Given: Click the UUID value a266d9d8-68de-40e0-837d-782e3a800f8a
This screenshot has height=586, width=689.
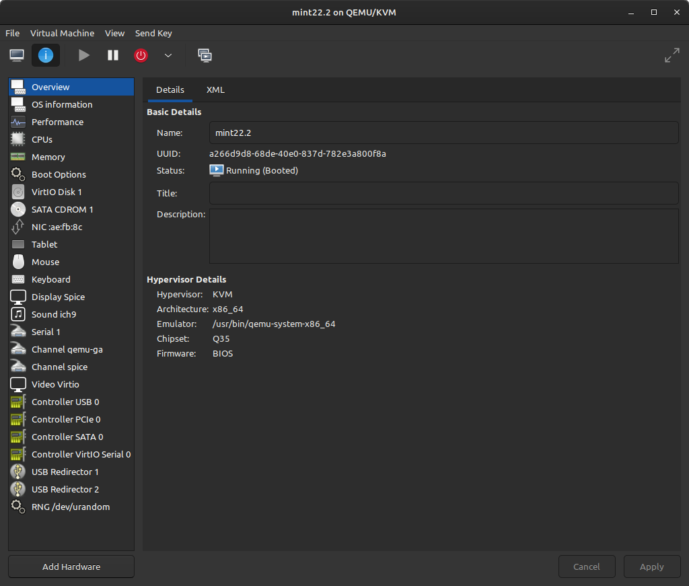Looking at the screenshot, I should point(297,154).
